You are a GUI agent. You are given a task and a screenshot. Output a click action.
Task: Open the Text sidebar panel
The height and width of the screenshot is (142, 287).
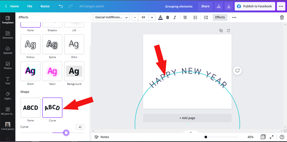click(x=8, y=81)
